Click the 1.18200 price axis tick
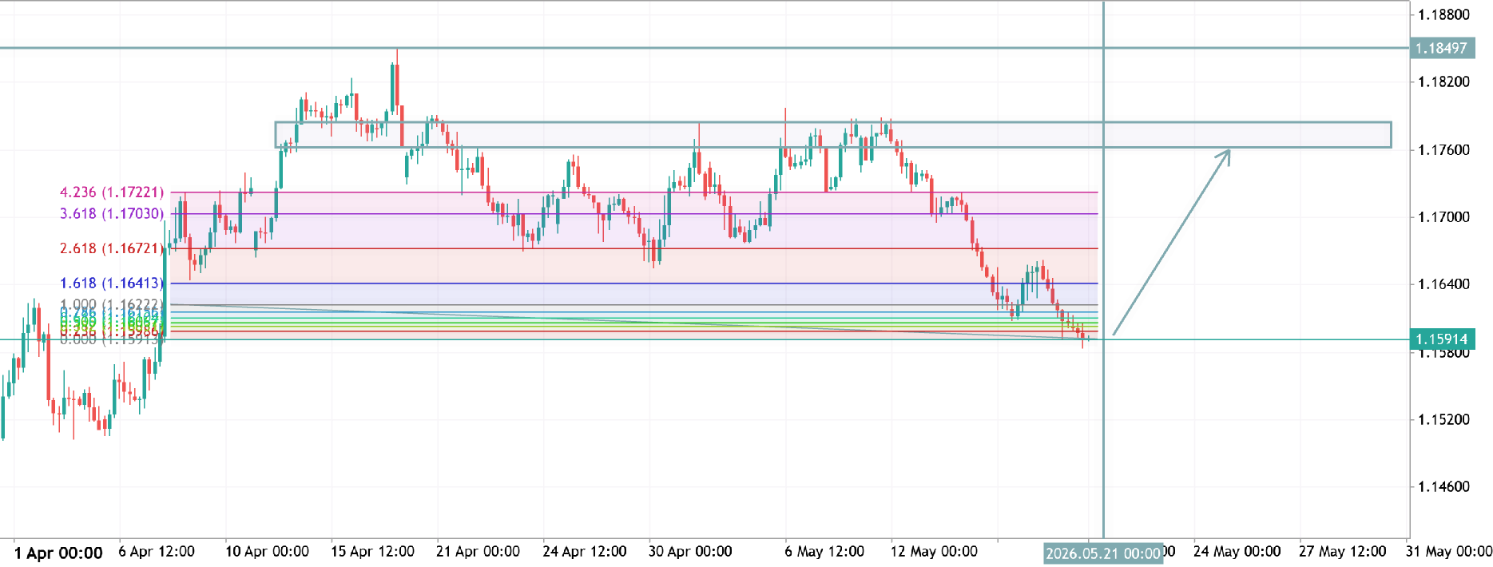 [1443, 81]
